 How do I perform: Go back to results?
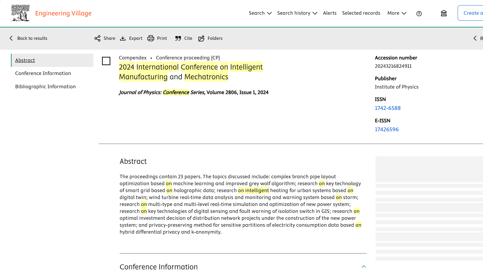[x=29, y=38]
